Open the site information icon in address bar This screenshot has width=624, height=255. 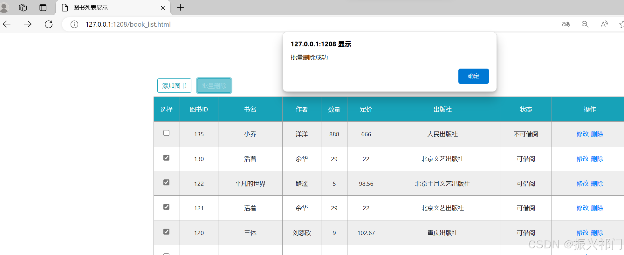pyautogui.click(x=74, y=24)
